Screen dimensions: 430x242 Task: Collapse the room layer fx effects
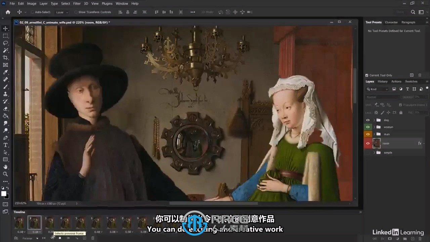(x=424, y=144)
